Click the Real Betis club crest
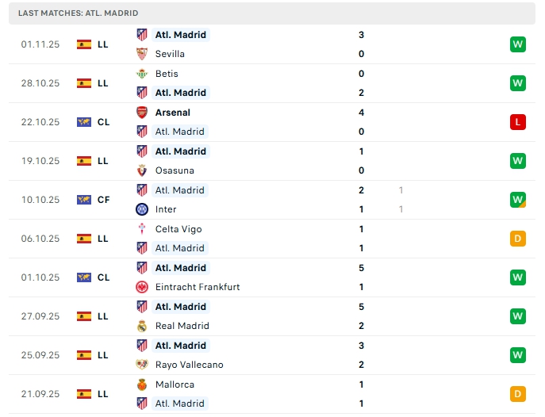The width and height of the screenshot is (545, 417). [x=142, y=74]
